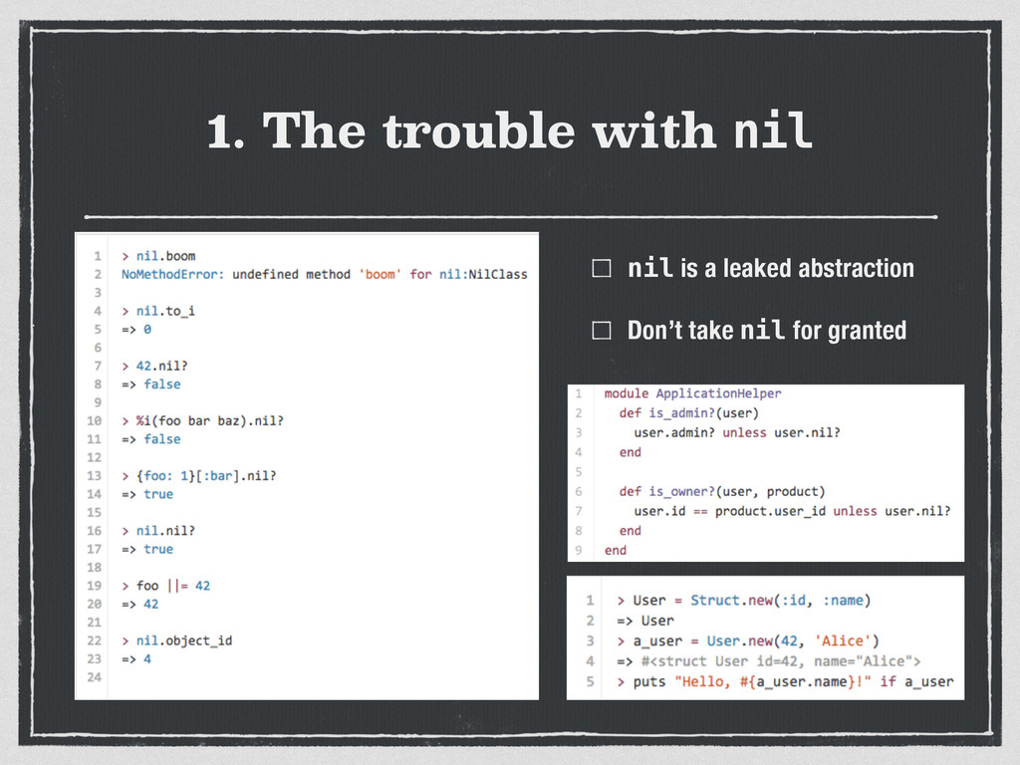Click the code line '> nil.object_id'
Image resolution: width=1020 pixels, height=765 pixels.
177,640
